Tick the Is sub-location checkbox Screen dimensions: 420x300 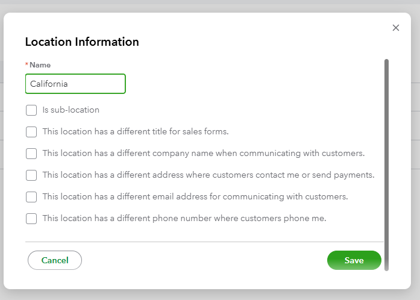pyautogui.click(x=31, y=110)
